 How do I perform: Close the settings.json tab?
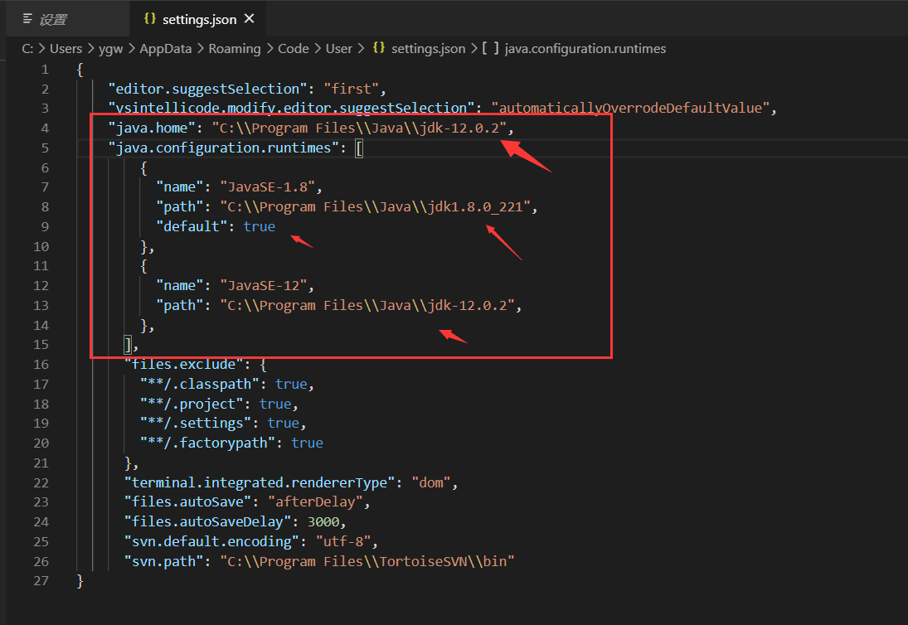click(x=249, y=17)
